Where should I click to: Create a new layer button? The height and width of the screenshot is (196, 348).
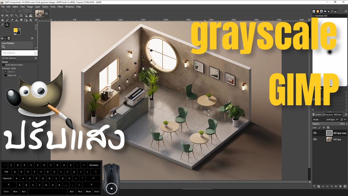point(314,186)
